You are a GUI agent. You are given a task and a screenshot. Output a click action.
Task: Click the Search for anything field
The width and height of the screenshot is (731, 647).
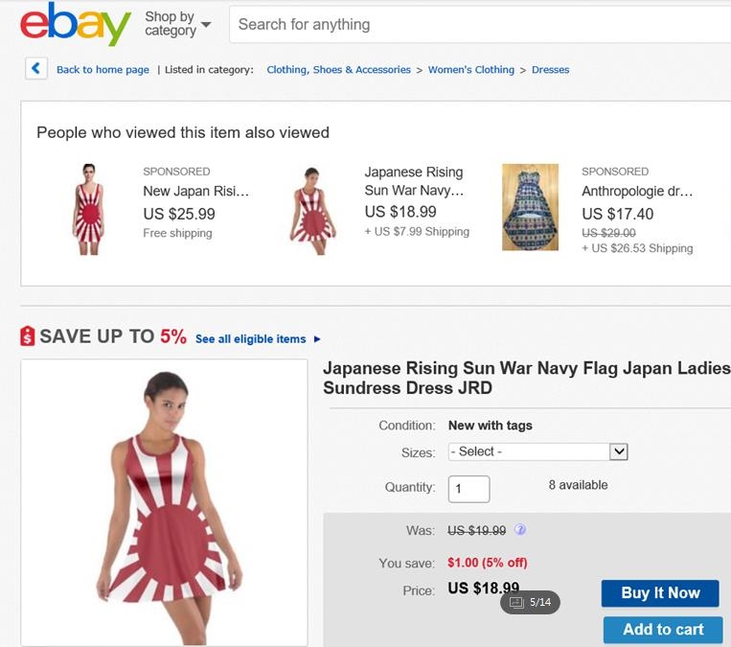tap(479, 25)
